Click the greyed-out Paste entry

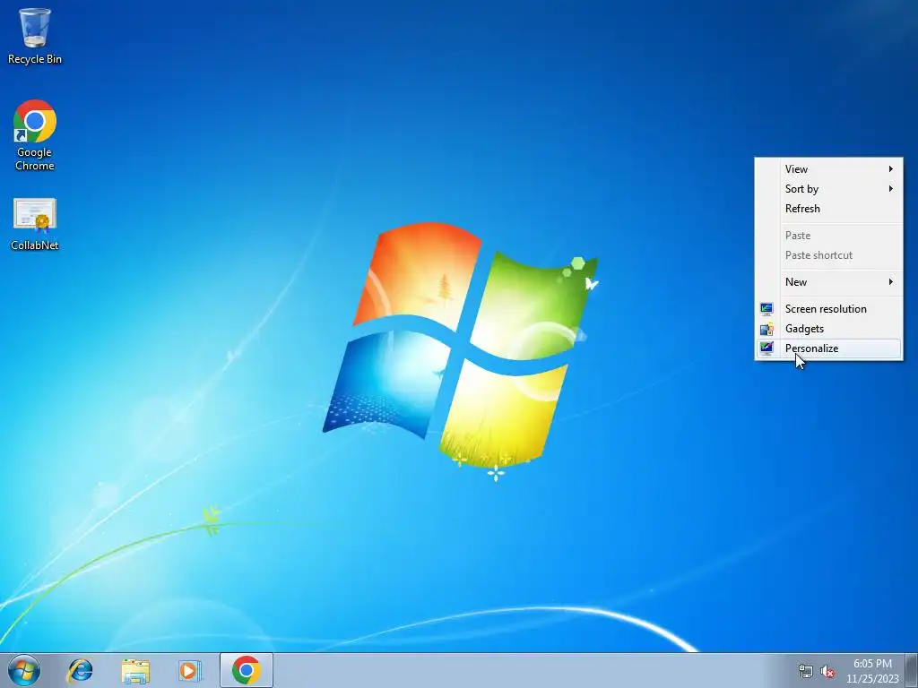tap(828, 236)
